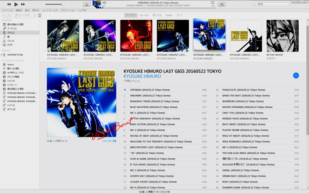Click the next track fast-forward button
This screenshot has width=309, height=194.
coord(23,4)
